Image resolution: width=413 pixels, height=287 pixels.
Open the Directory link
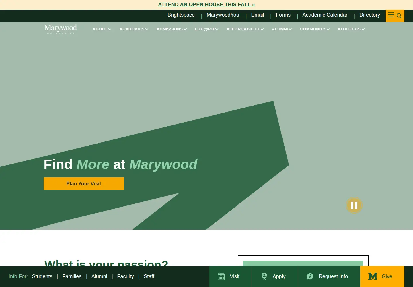coord(370,15)
